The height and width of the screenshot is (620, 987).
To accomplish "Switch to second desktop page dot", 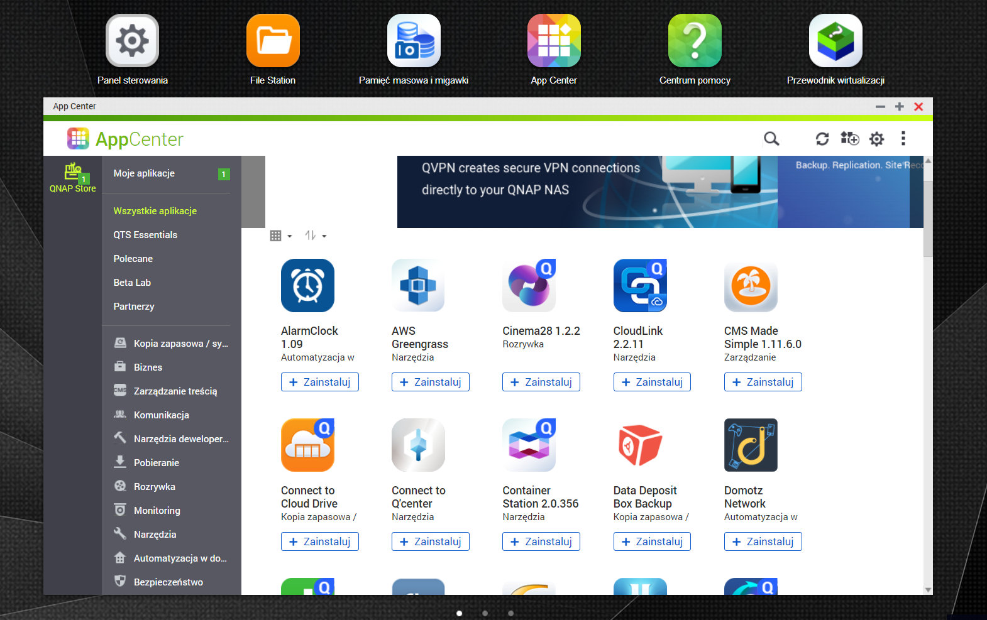I will tap(485, 613).
